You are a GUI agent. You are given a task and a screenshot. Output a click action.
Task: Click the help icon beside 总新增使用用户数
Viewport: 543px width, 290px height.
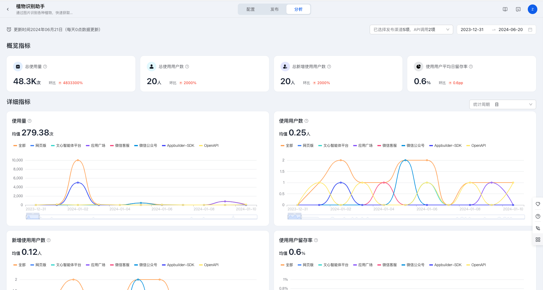(329, 67)
